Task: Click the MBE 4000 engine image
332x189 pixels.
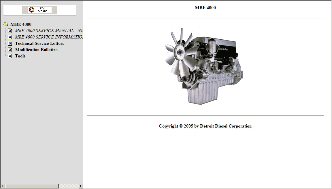Action: pos(204,66)
